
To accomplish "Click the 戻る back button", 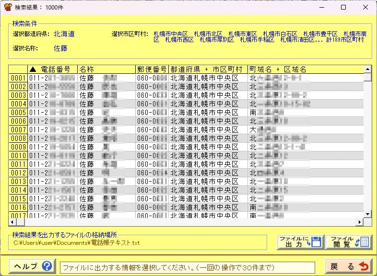I will coord(349,266).
